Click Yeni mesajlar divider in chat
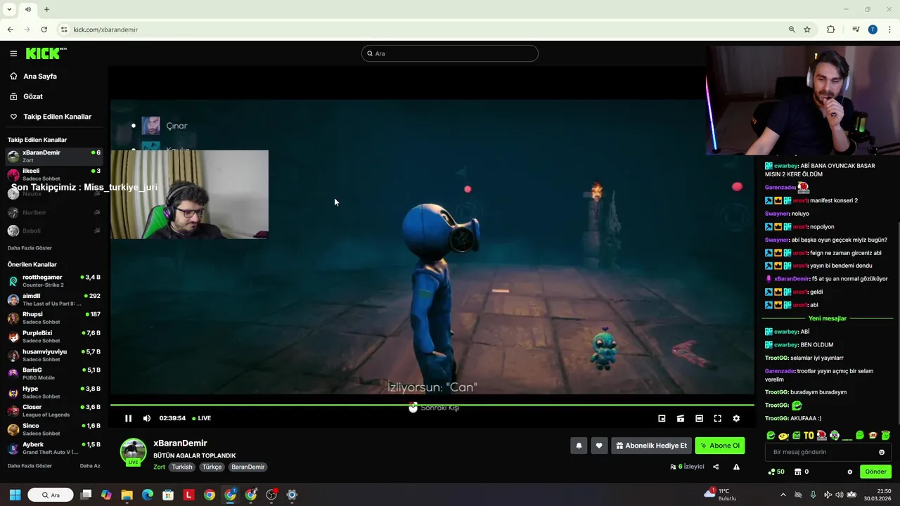Screen dimensions: 900x506 [x=828, y=318]
